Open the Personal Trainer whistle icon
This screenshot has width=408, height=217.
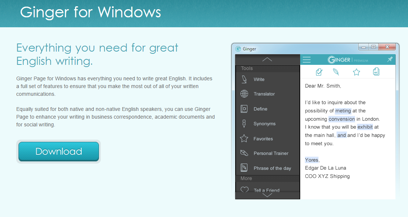(x=244, y=153)
